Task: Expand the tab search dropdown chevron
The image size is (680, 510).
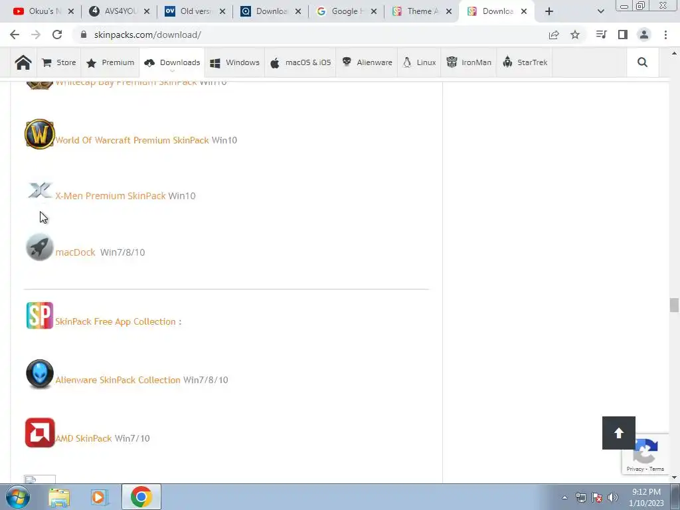Action: pyautogui.click(x=600, y=11)
